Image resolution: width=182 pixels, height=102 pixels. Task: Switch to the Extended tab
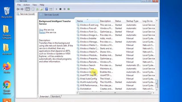point(44,96)
